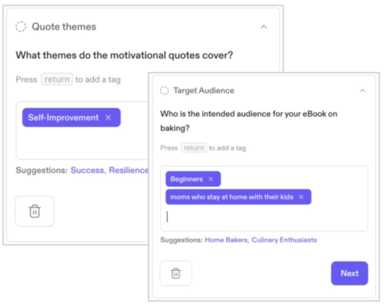Remove the Self-Improvement tag

[108, 117]
